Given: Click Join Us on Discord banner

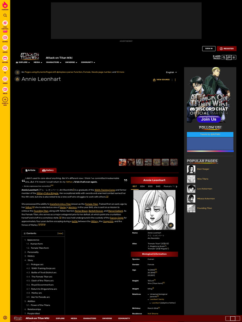Looking at the screenshot, I should (x=209, y=119).
